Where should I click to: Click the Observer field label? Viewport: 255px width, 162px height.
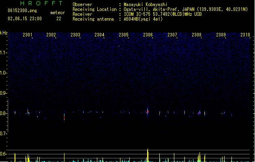pyautogui.click(x=82, y=4)
